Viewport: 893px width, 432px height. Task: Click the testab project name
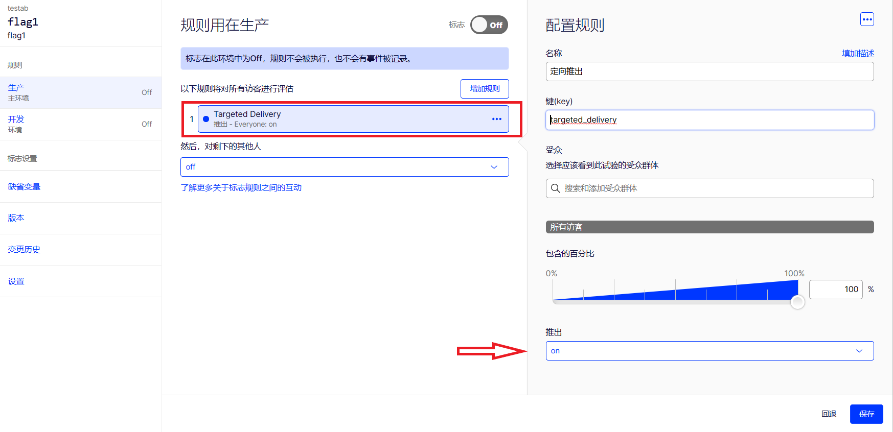[x=18, y=8]
